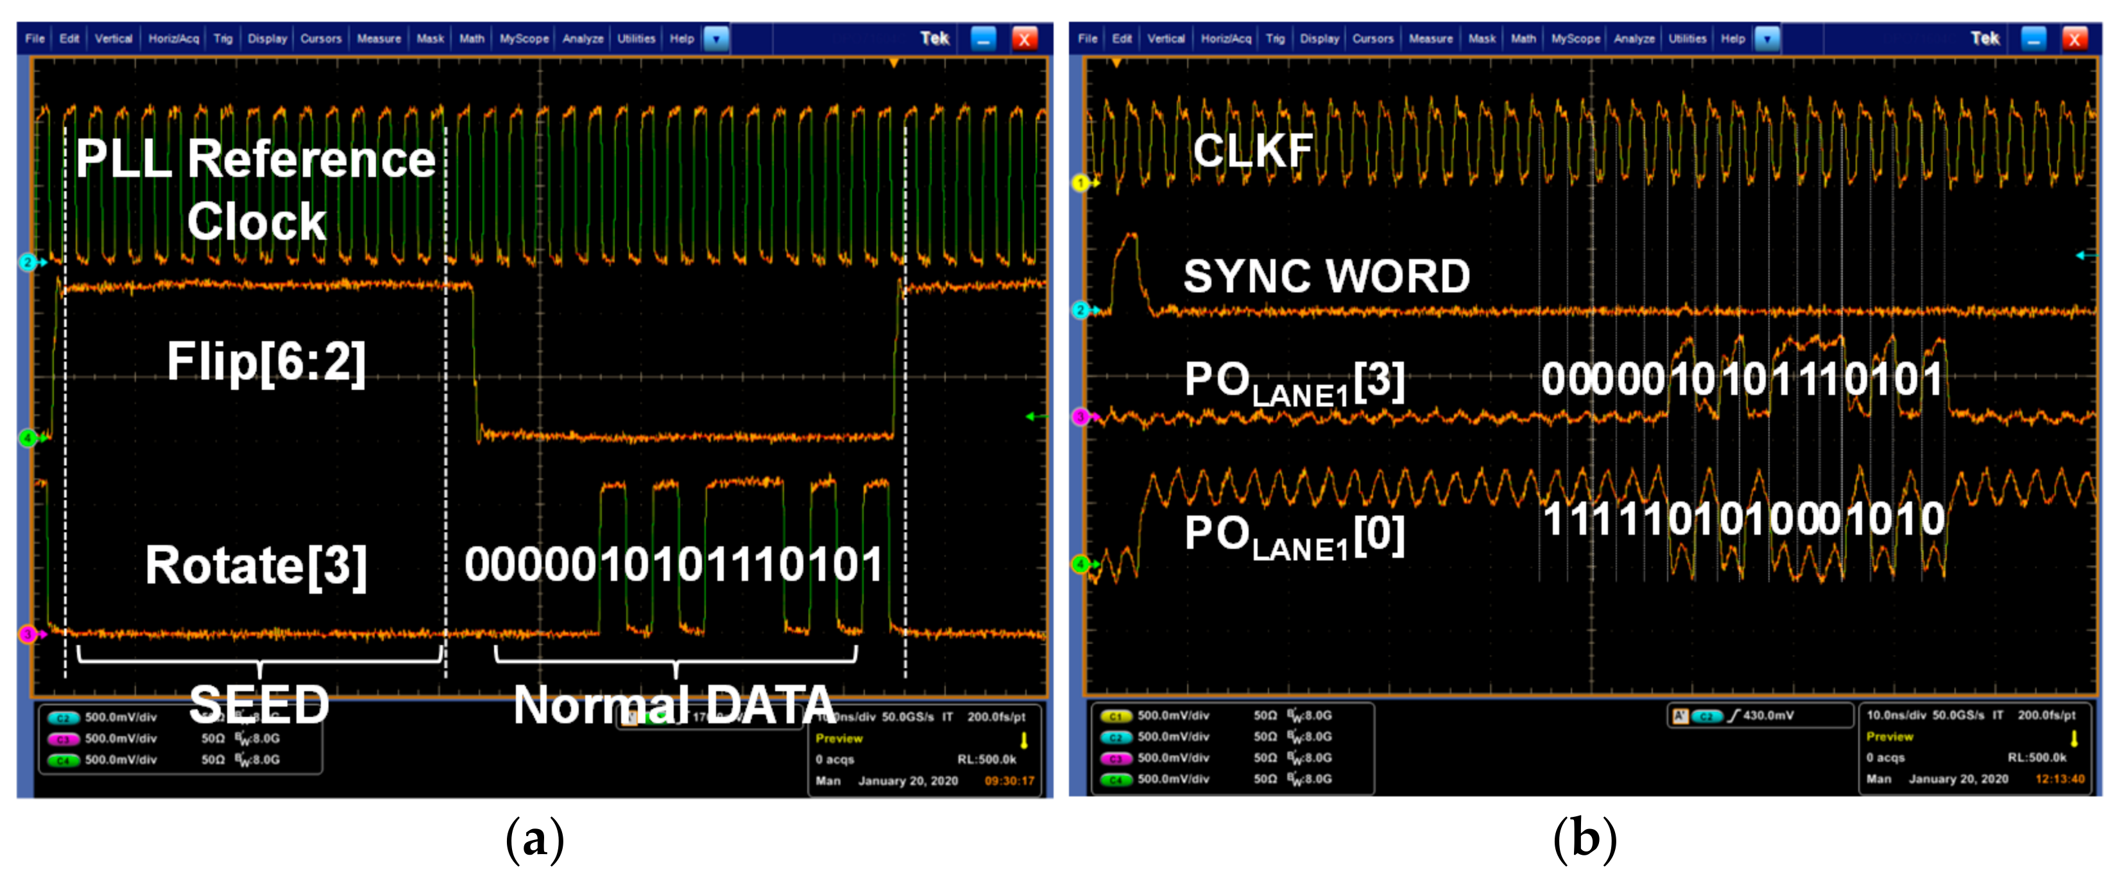
Task: Click rising-edge trigger slope icon in right scope
Action: pyautogui.click(x=1734, y=716)
